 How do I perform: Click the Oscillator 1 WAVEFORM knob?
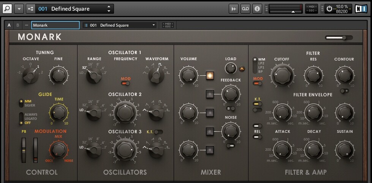click(156, 76)
